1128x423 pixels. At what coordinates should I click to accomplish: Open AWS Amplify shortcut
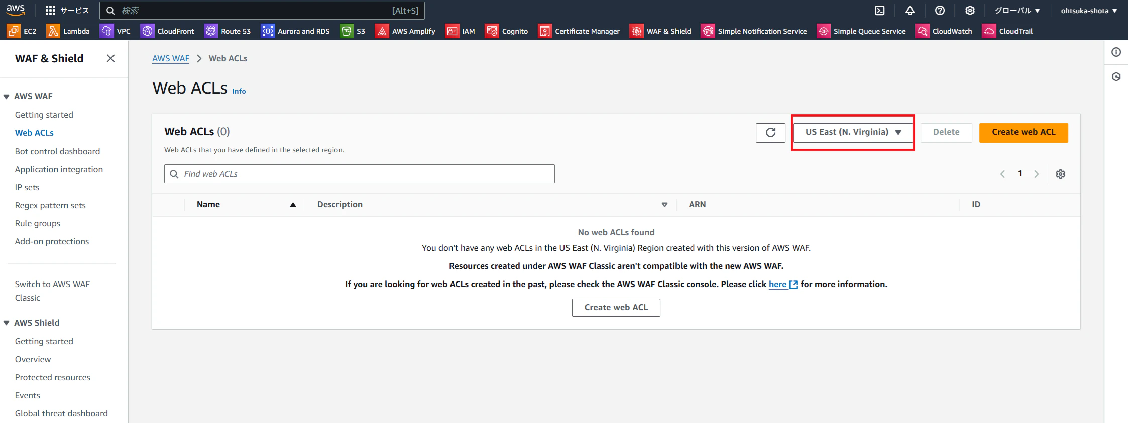(x=405, y=31)
